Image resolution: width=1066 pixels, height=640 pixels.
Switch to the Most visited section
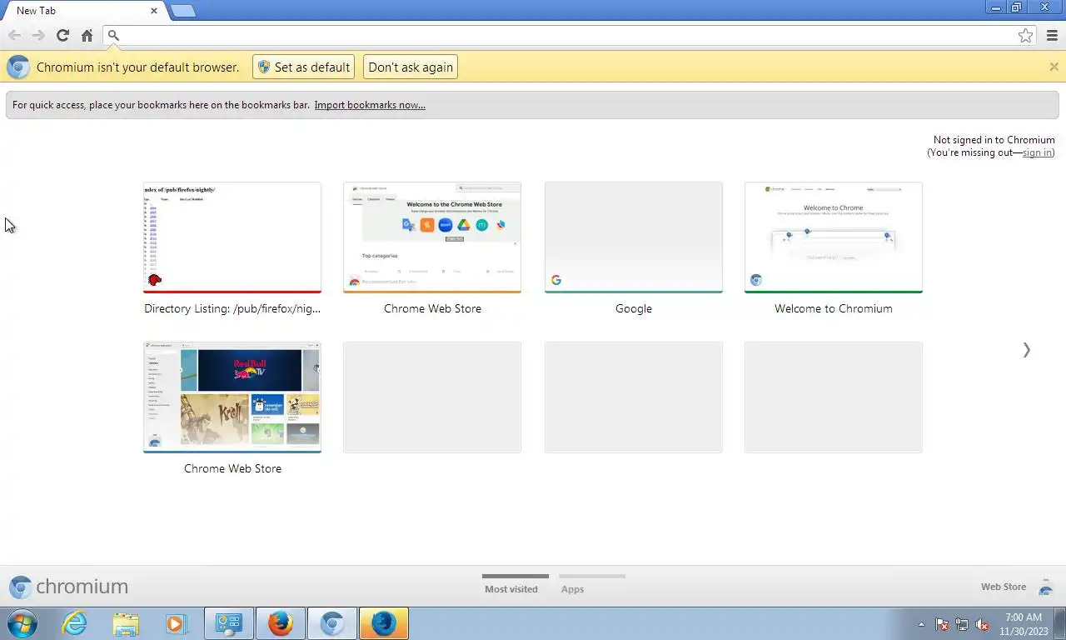pyautogui.click(x=511, y=589)
